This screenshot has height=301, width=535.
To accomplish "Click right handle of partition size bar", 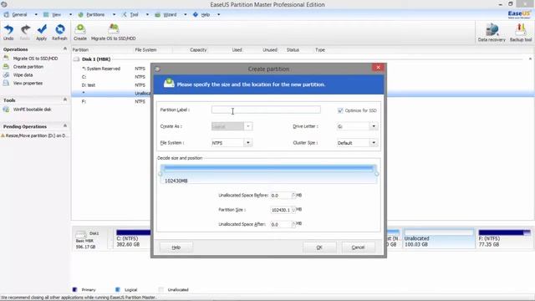I will coord(377,174).
